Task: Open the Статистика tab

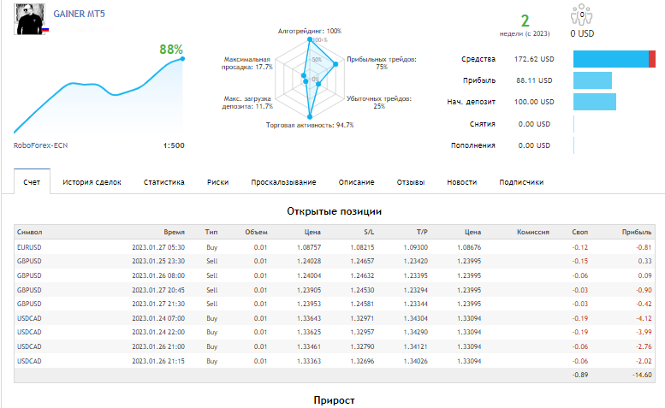Action: tap(163, 182)
